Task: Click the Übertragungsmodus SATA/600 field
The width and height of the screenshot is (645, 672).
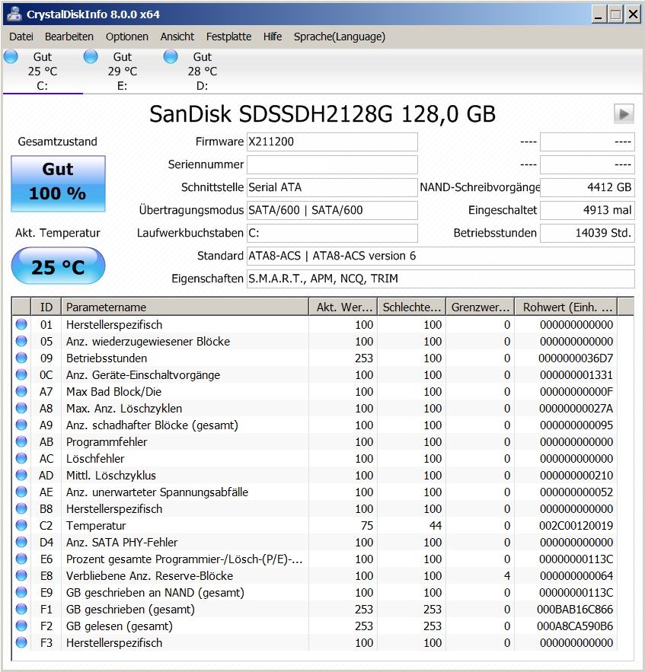Action: pos(332,210)
